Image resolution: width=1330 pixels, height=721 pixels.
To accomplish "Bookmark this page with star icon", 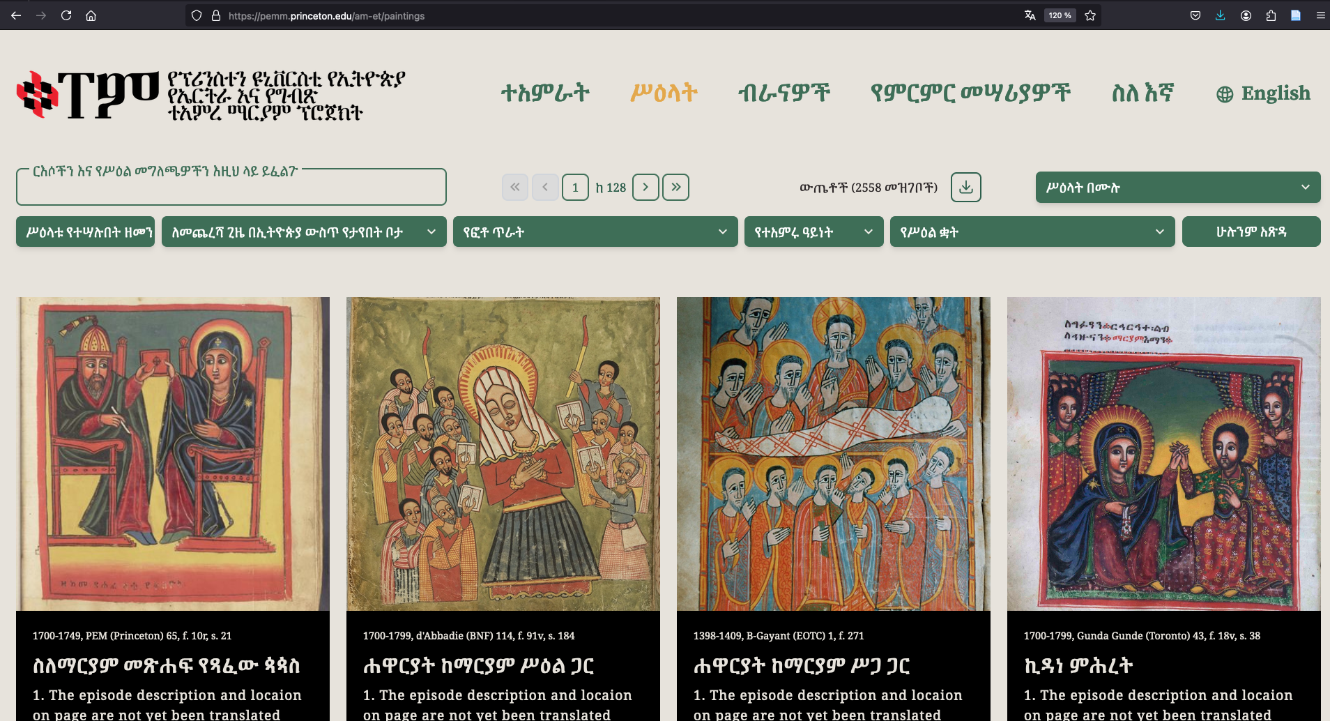I will pyautogui.click(x=1090, y=15).
